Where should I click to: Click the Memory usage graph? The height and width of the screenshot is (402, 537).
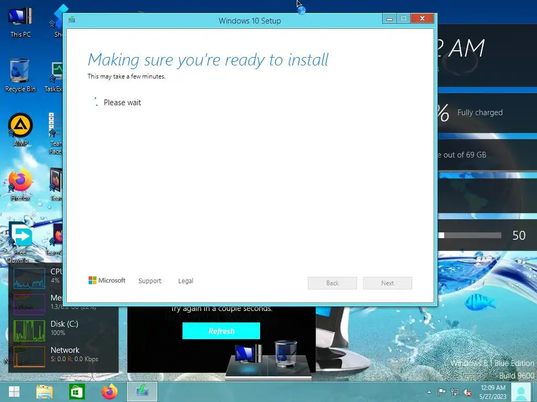[x=29, y=304]
